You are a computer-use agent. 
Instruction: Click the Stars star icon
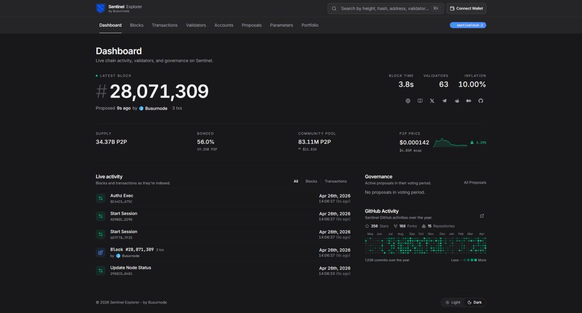pos(367,226)
